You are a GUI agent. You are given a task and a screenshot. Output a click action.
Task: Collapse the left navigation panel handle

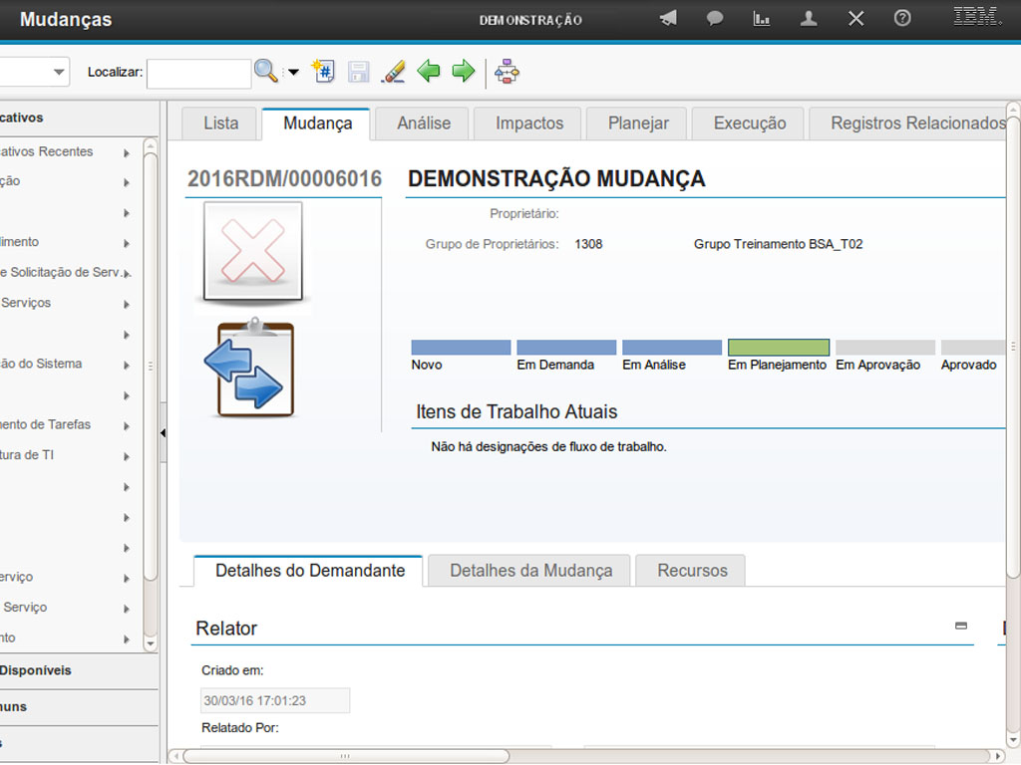click(x=163, y=432)
